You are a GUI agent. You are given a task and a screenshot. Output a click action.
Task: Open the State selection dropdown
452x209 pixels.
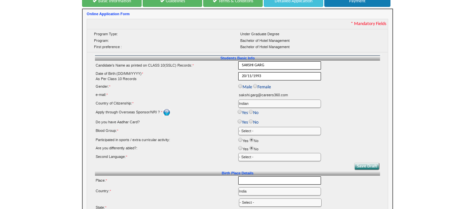coord(280,202)
